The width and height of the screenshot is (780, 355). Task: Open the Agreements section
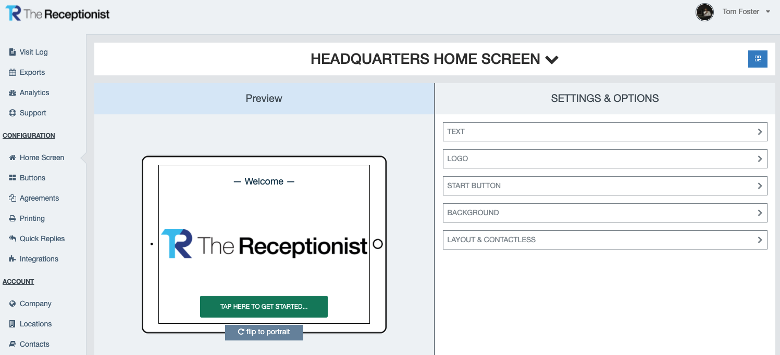[x=11, y=198]
